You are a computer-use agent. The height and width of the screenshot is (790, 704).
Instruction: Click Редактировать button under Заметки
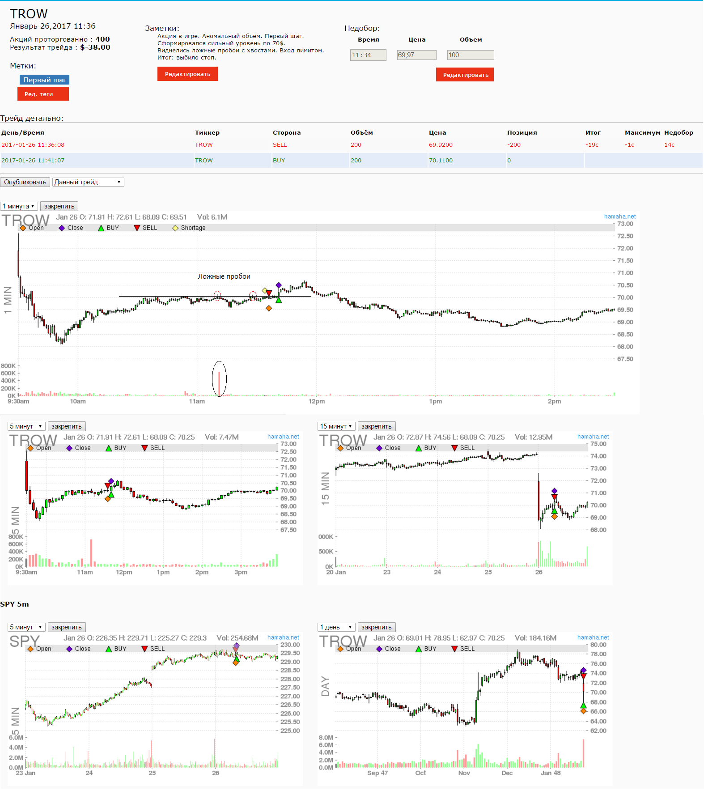pos(187,74)
